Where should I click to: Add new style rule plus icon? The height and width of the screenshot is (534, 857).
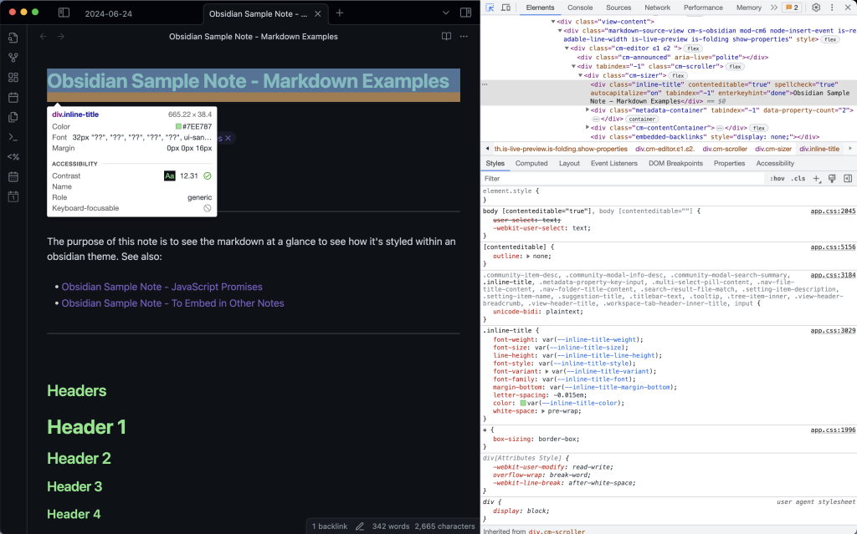(817, 179)
